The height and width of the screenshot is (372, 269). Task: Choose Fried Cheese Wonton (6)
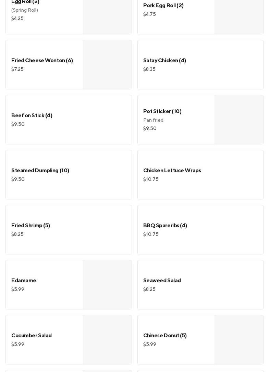pyautogui.click(x=42, y=61)
